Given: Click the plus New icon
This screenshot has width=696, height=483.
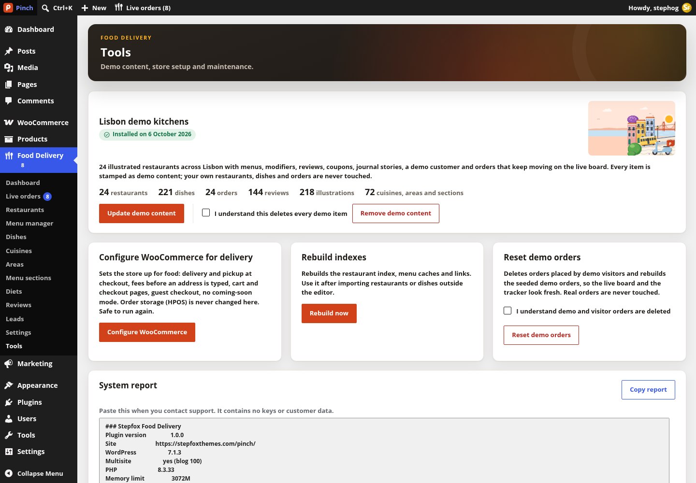Looking at the screenshot, I should click(x=85, y=8).
